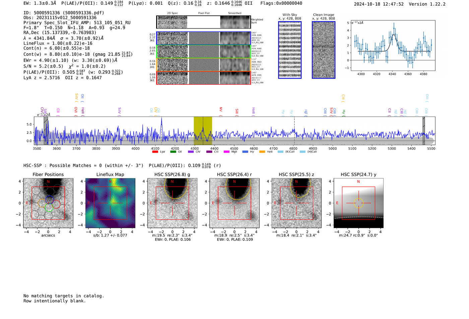
Task: Click the S/N = 5.2(±0.5) value
Action: coord(43,66)
